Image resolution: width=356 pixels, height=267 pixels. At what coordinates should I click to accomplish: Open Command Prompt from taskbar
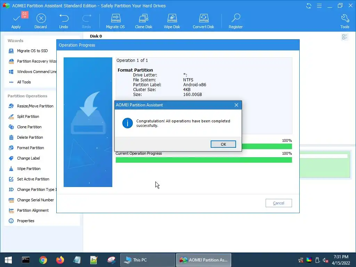[26, 260]
